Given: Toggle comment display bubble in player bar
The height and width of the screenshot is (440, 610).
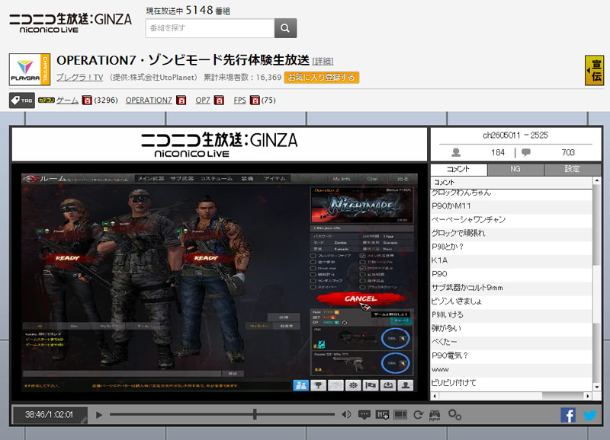Looking at the screenshot, I should coord(364,415).
